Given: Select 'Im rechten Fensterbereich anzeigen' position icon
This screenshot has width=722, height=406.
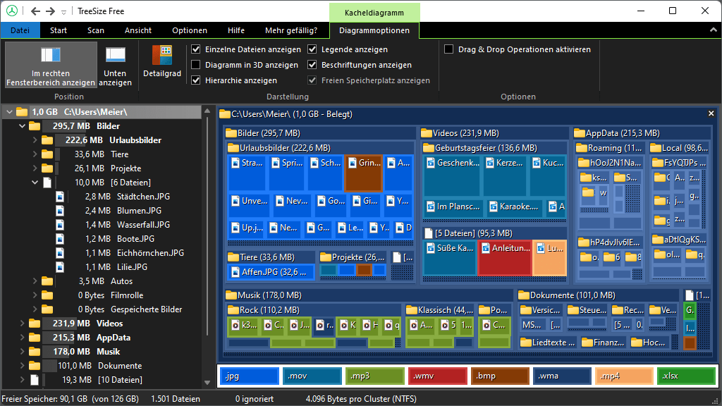Looking at the screenshot, I should click(51, 64).
